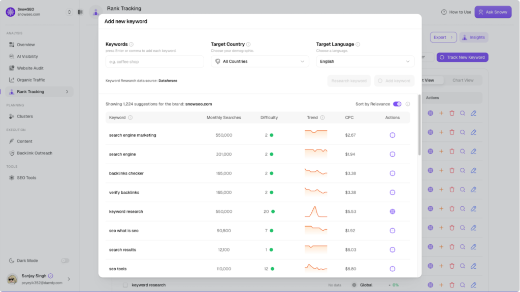Click filled action circle for keyword research

[393, 211]
